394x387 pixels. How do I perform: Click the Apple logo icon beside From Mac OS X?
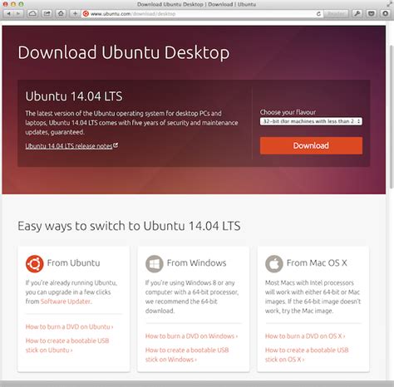coord(274,263)
